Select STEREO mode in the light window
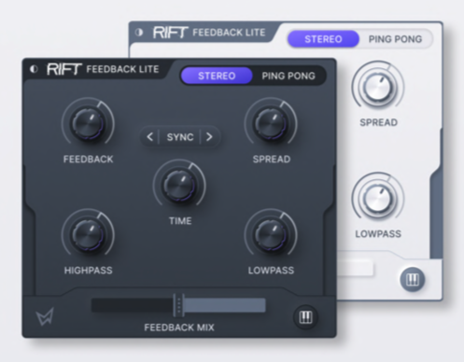 pos(323,39)
